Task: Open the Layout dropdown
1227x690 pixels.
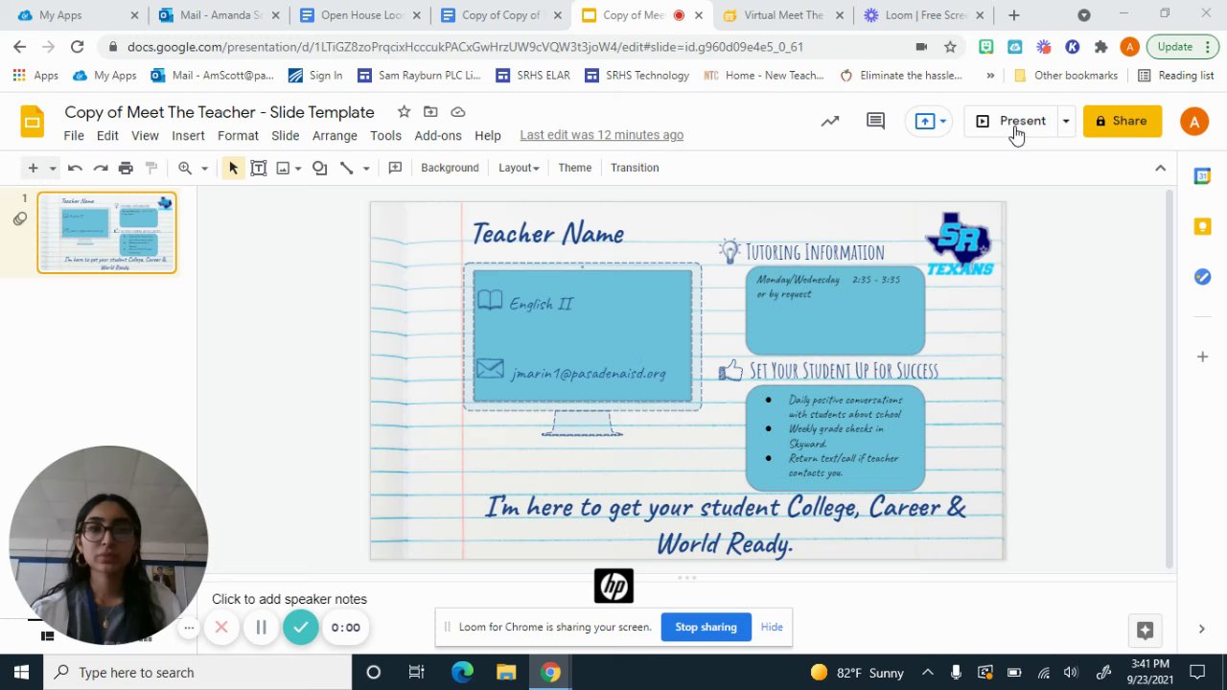Action: pyautogui.click(x=519, y=168)
